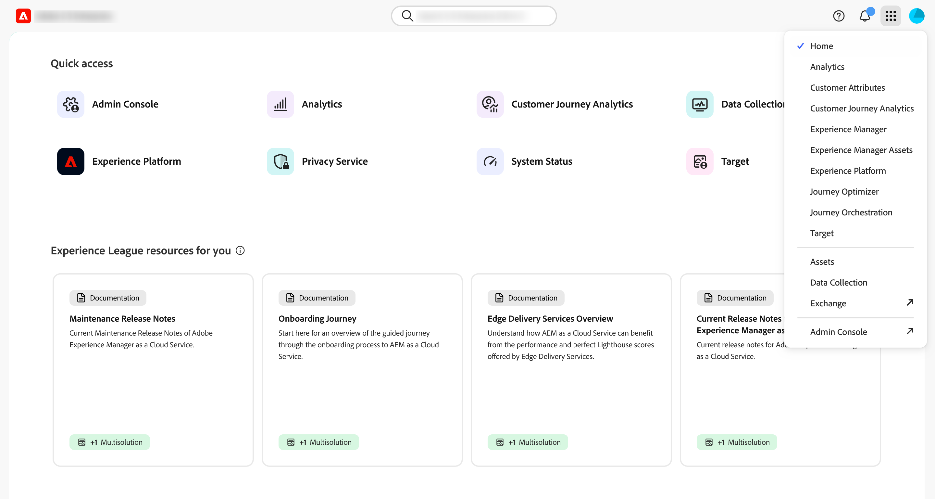Open Experience Platform quick access link
The height and width of the screenshot is (499, 935).
click(x=136, y=161)
